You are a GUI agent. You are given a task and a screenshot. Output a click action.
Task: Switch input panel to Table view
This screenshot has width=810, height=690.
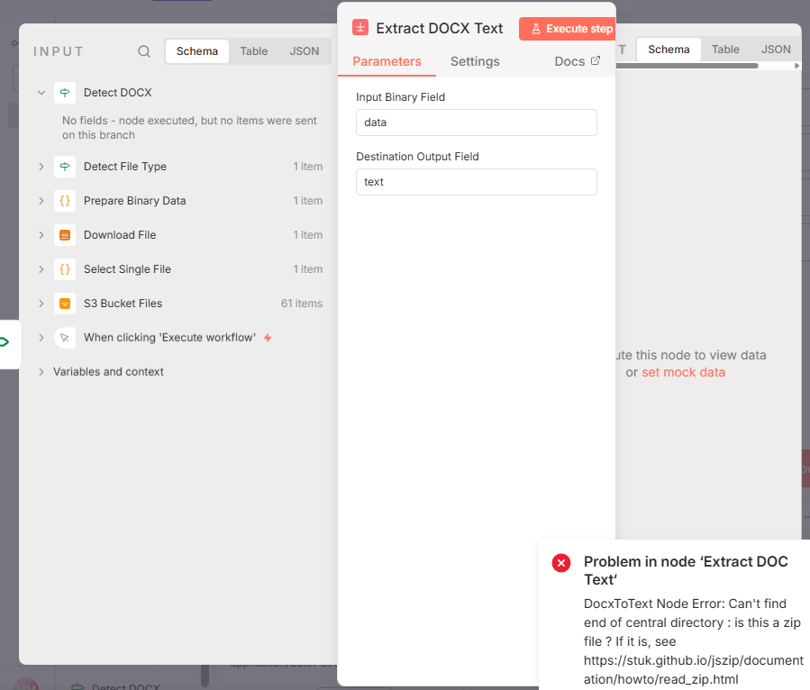tap(254, 51)
